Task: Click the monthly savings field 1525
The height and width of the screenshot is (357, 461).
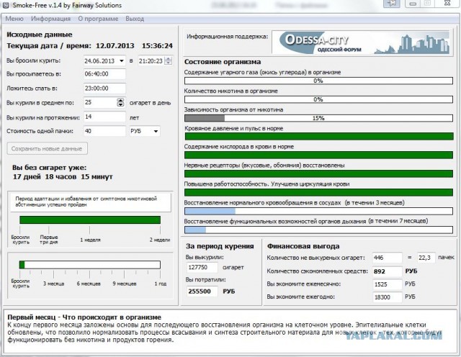Action: click(387, 284)
